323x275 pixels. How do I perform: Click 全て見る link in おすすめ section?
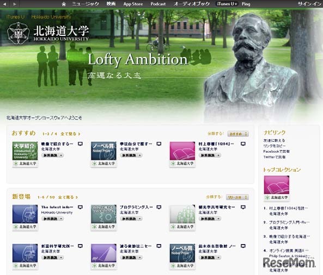pos(70,134)
